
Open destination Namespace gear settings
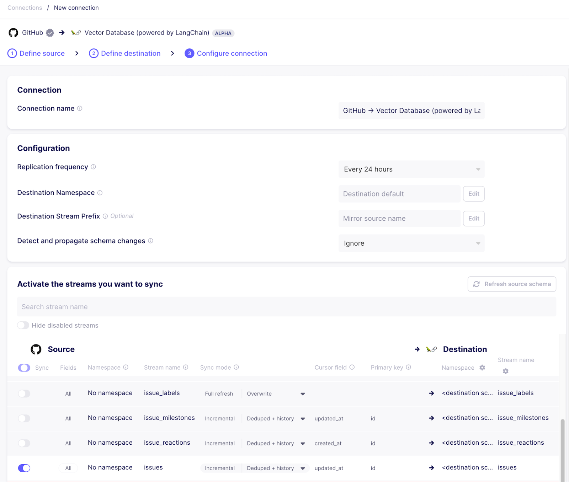pos(482,368)
